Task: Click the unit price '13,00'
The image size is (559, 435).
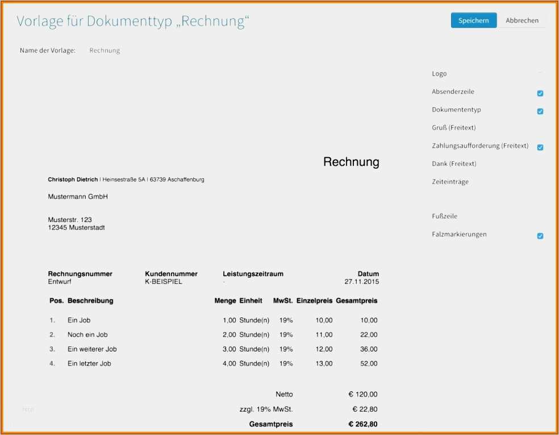Action: coord(324,364)
